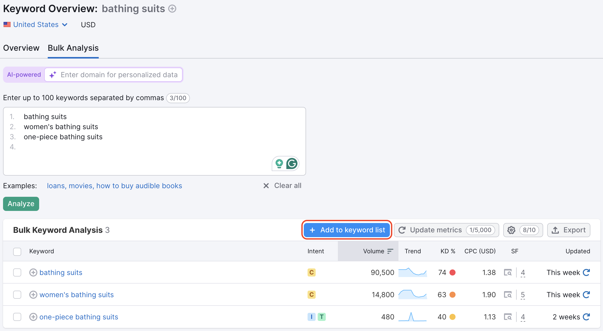Click the green lightbulb suggestion icon
Screen dimensions: 603x331
click(279, 163)
